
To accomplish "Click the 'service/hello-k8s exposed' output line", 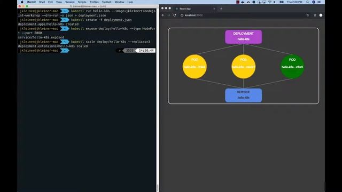I will point(41,37).
